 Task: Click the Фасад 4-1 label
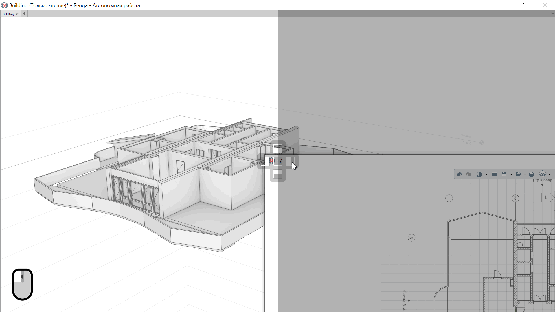tap(542, 180)
